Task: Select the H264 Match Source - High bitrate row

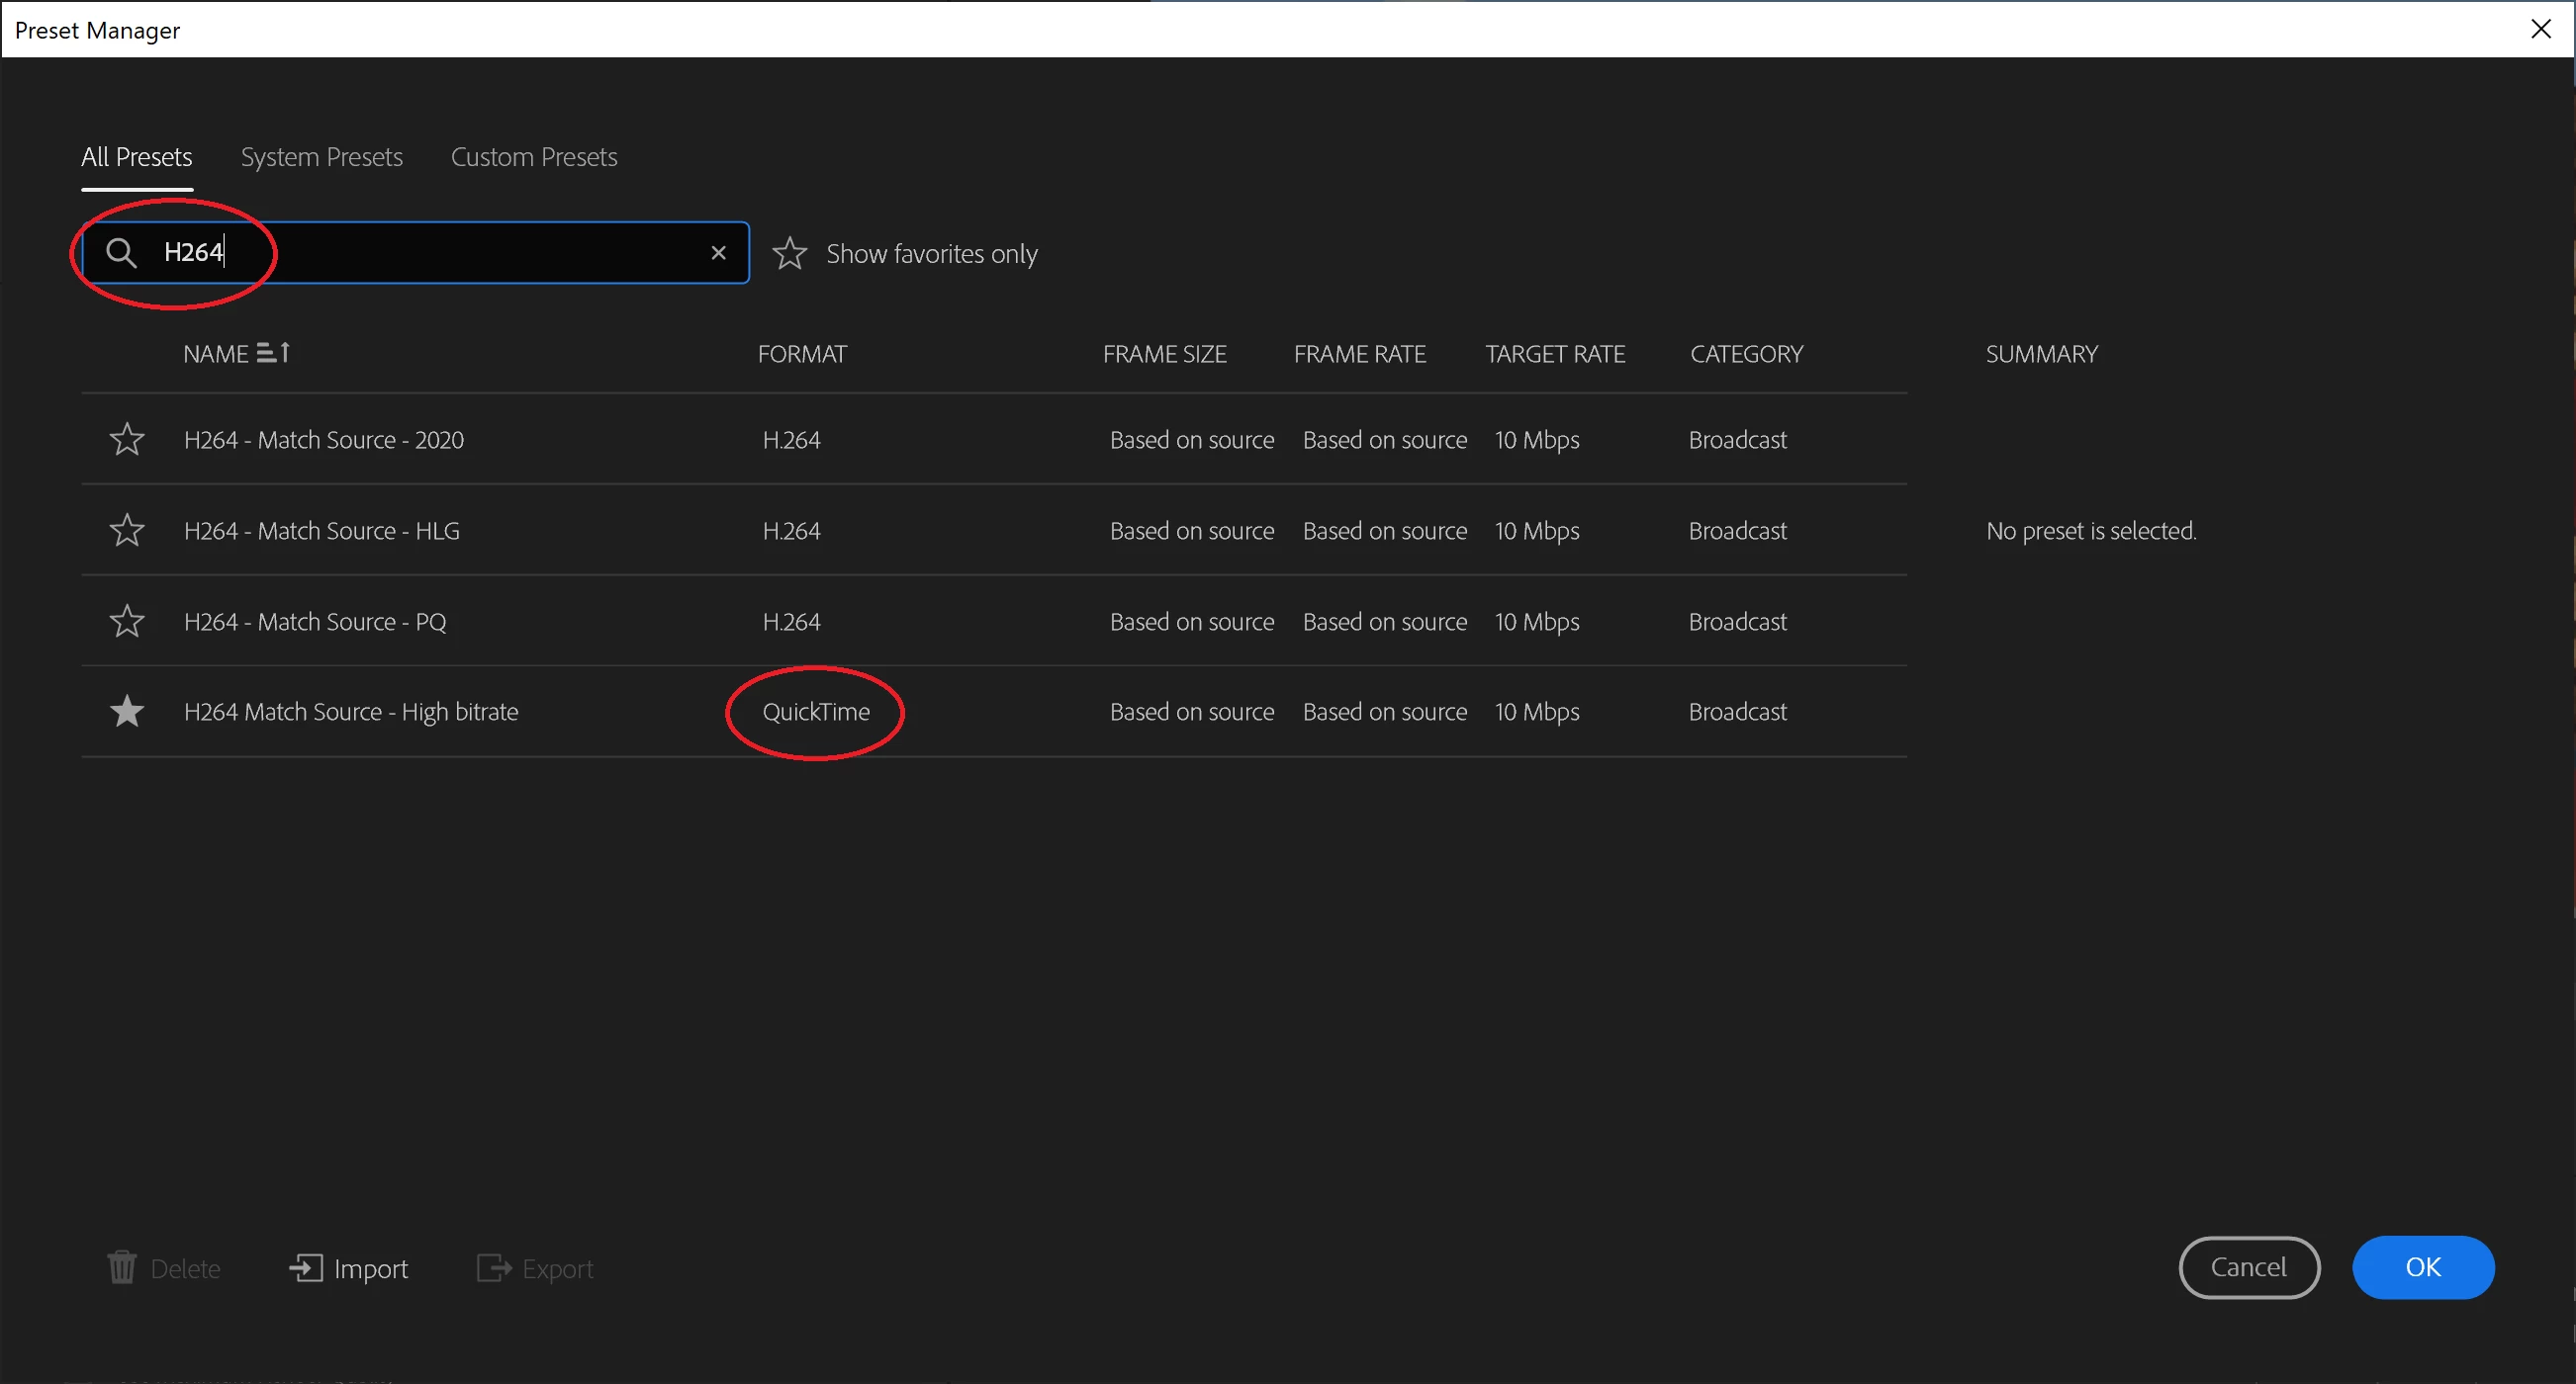Action: click(351, 712)
